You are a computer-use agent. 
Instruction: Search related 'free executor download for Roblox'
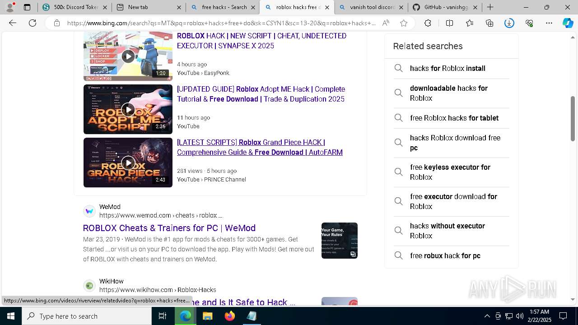tap(452, 201)
